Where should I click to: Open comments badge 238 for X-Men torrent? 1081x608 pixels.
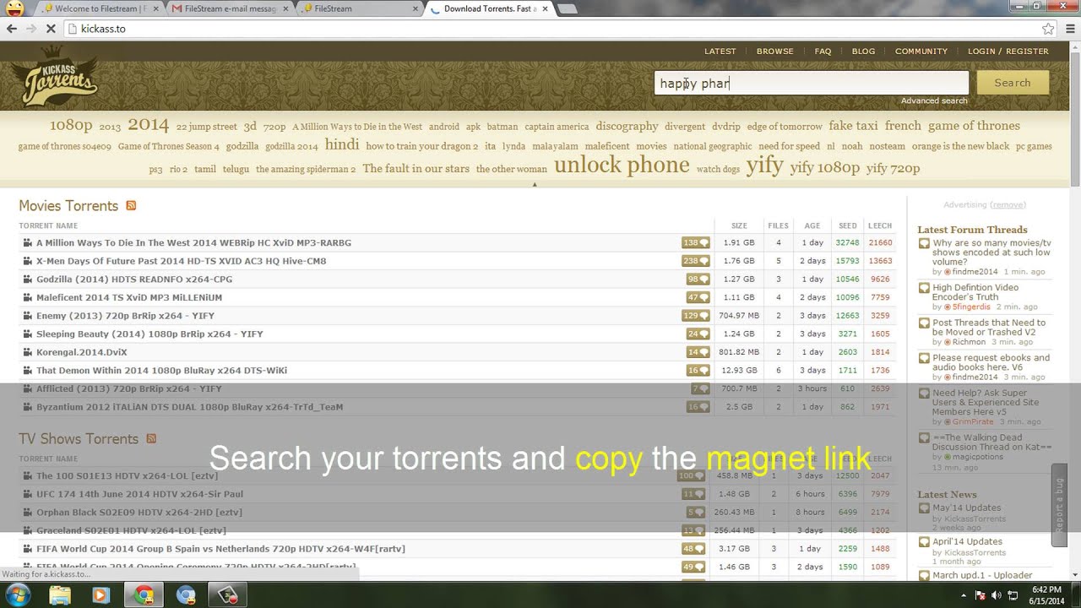pyautogui.click(x=696, y=261)
